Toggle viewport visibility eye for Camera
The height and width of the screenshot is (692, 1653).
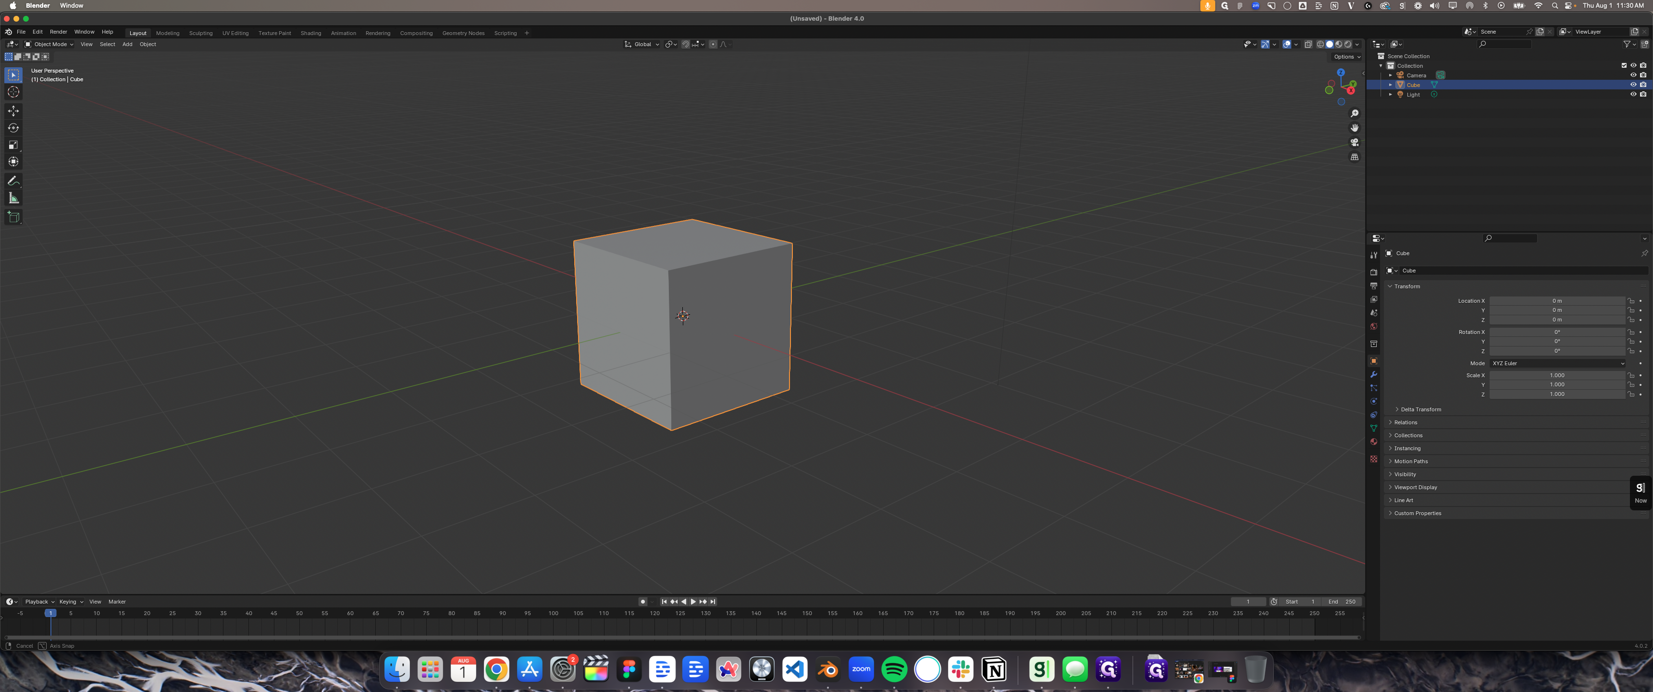tap(1634, 75)
